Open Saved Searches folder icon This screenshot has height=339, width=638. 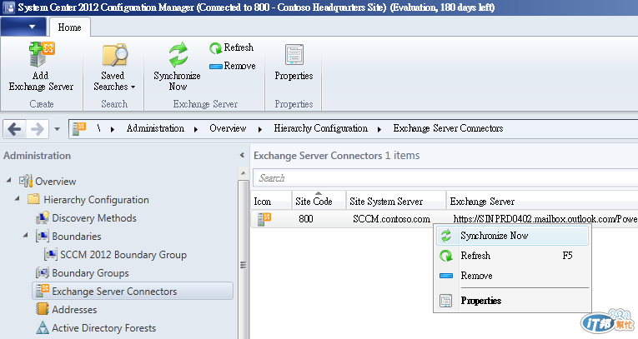coord(115,54)
